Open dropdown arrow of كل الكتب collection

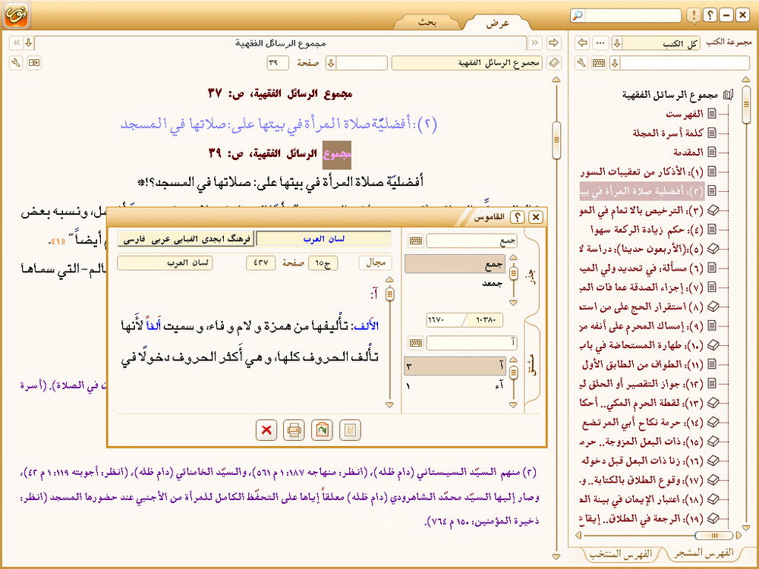[x=616, y=42]
